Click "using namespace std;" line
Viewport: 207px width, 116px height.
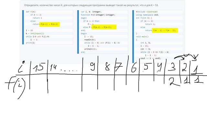[x=147, y=15]
